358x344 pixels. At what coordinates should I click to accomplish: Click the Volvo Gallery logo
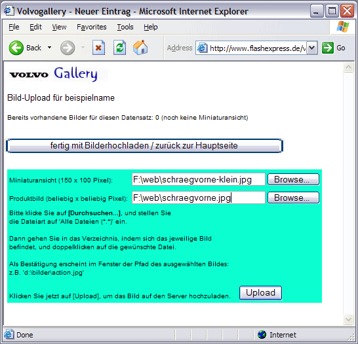tap(54, 74)
